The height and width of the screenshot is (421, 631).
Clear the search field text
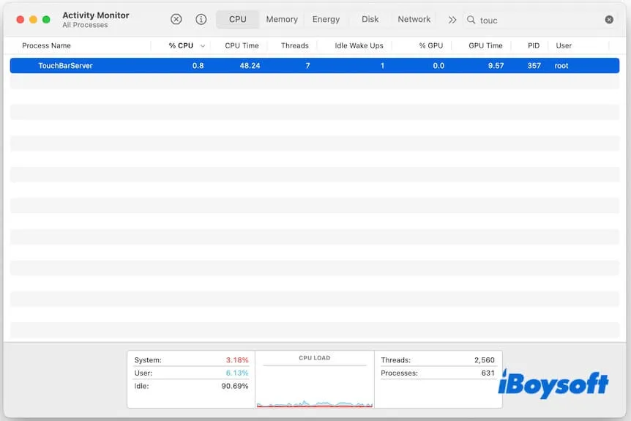click(x=609, y=20)
